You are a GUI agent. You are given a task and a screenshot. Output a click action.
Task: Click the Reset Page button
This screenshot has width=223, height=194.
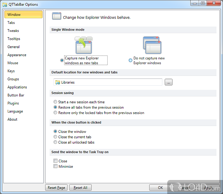[x=56, y=188]
